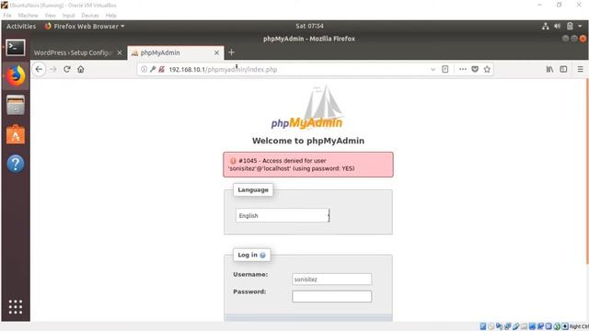Open the Files manager dock icon
589x331 pixels.
(16, 105)
